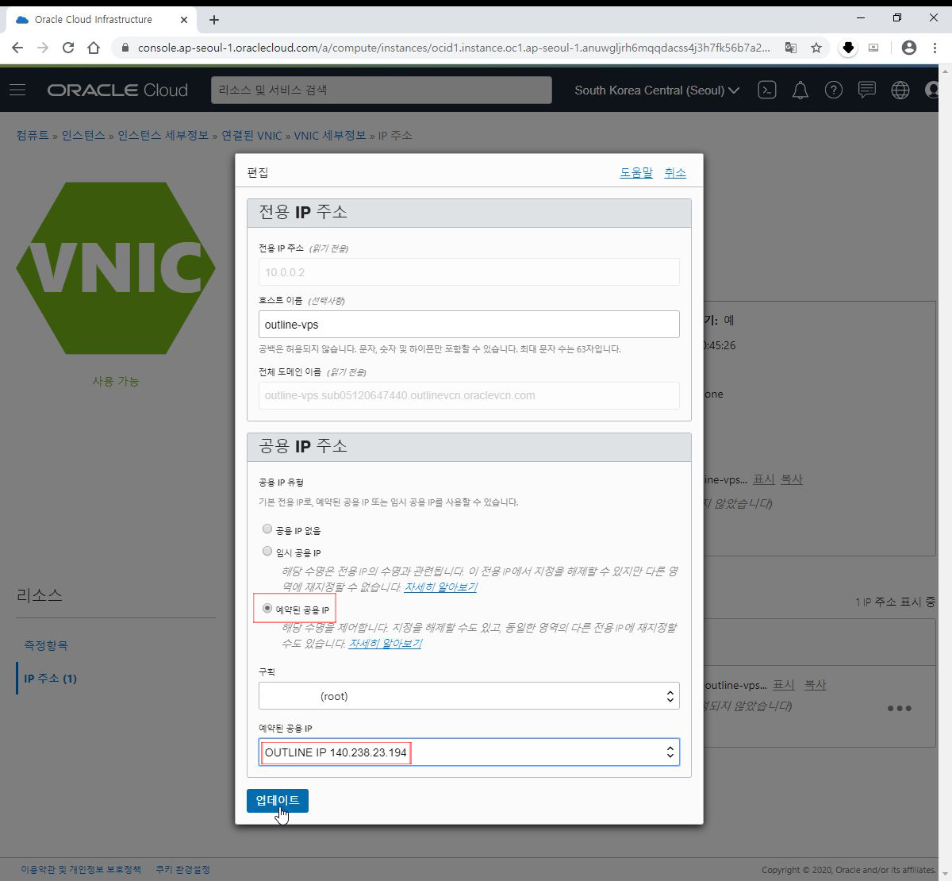Click '표시' link in VNIC info panel
The image size is (952, 881).
tap(763, 479)
